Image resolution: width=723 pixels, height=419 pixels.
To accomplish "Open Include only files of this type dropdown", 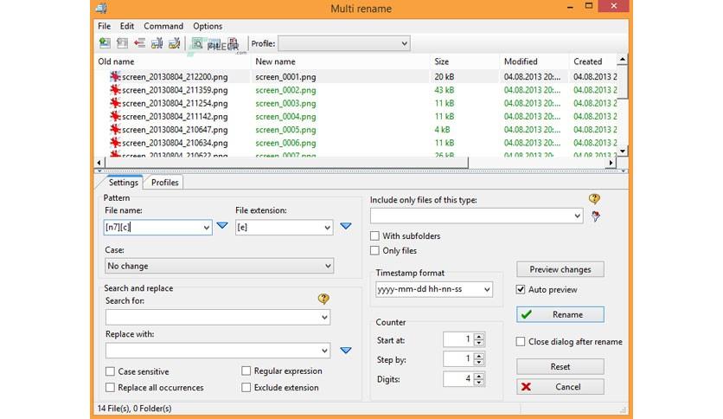I will pos(578,216).
